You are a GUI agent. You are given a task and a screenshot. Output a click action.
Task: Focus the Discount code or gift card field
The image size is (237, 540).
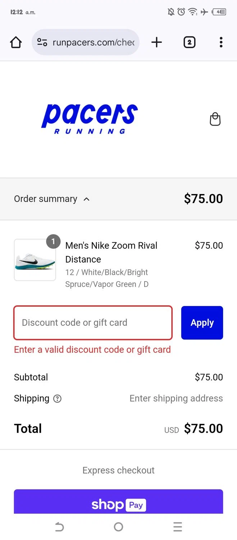93,323
